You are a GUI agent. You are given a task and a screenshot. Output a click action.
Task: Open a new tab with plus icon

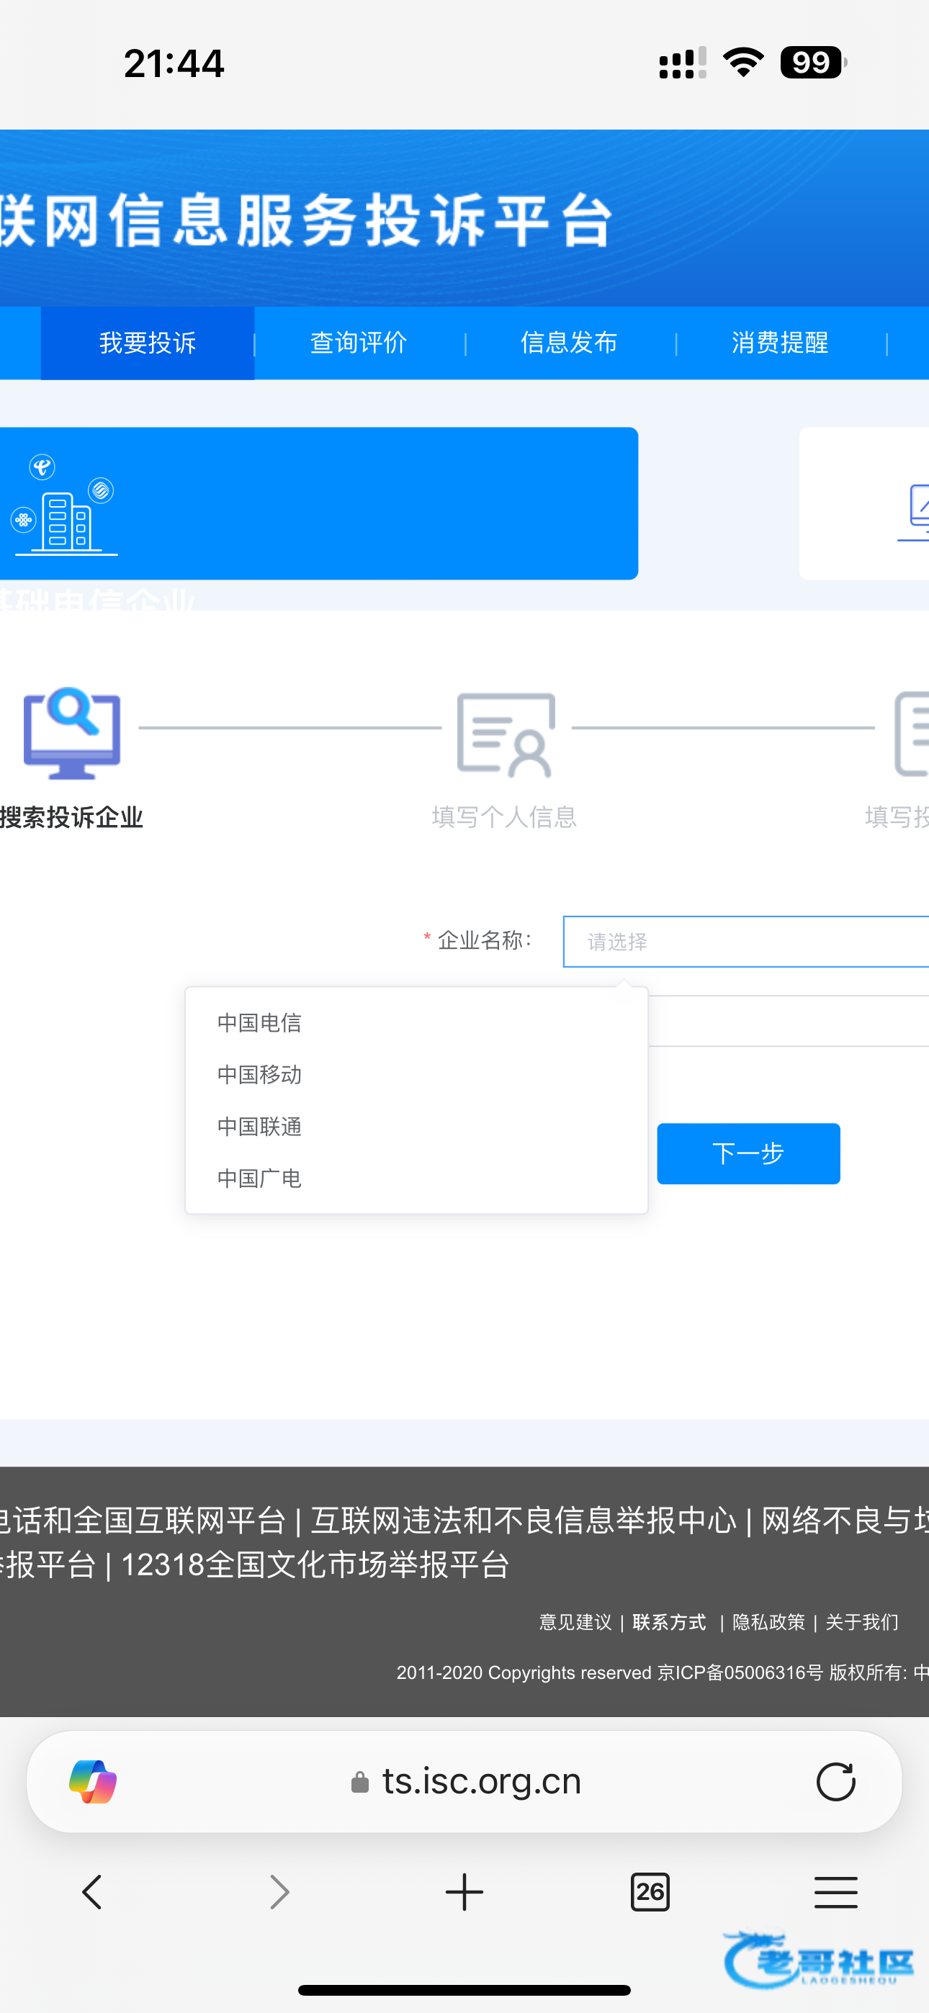464,1892
